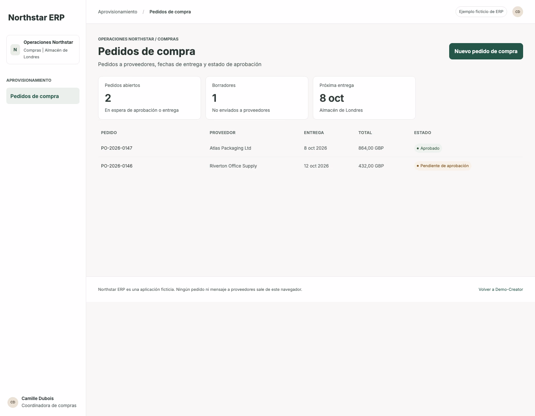
Task: Click the Aprovisionamiento breadcrumb
Action: pyautogui.click(x=117, y=12)
